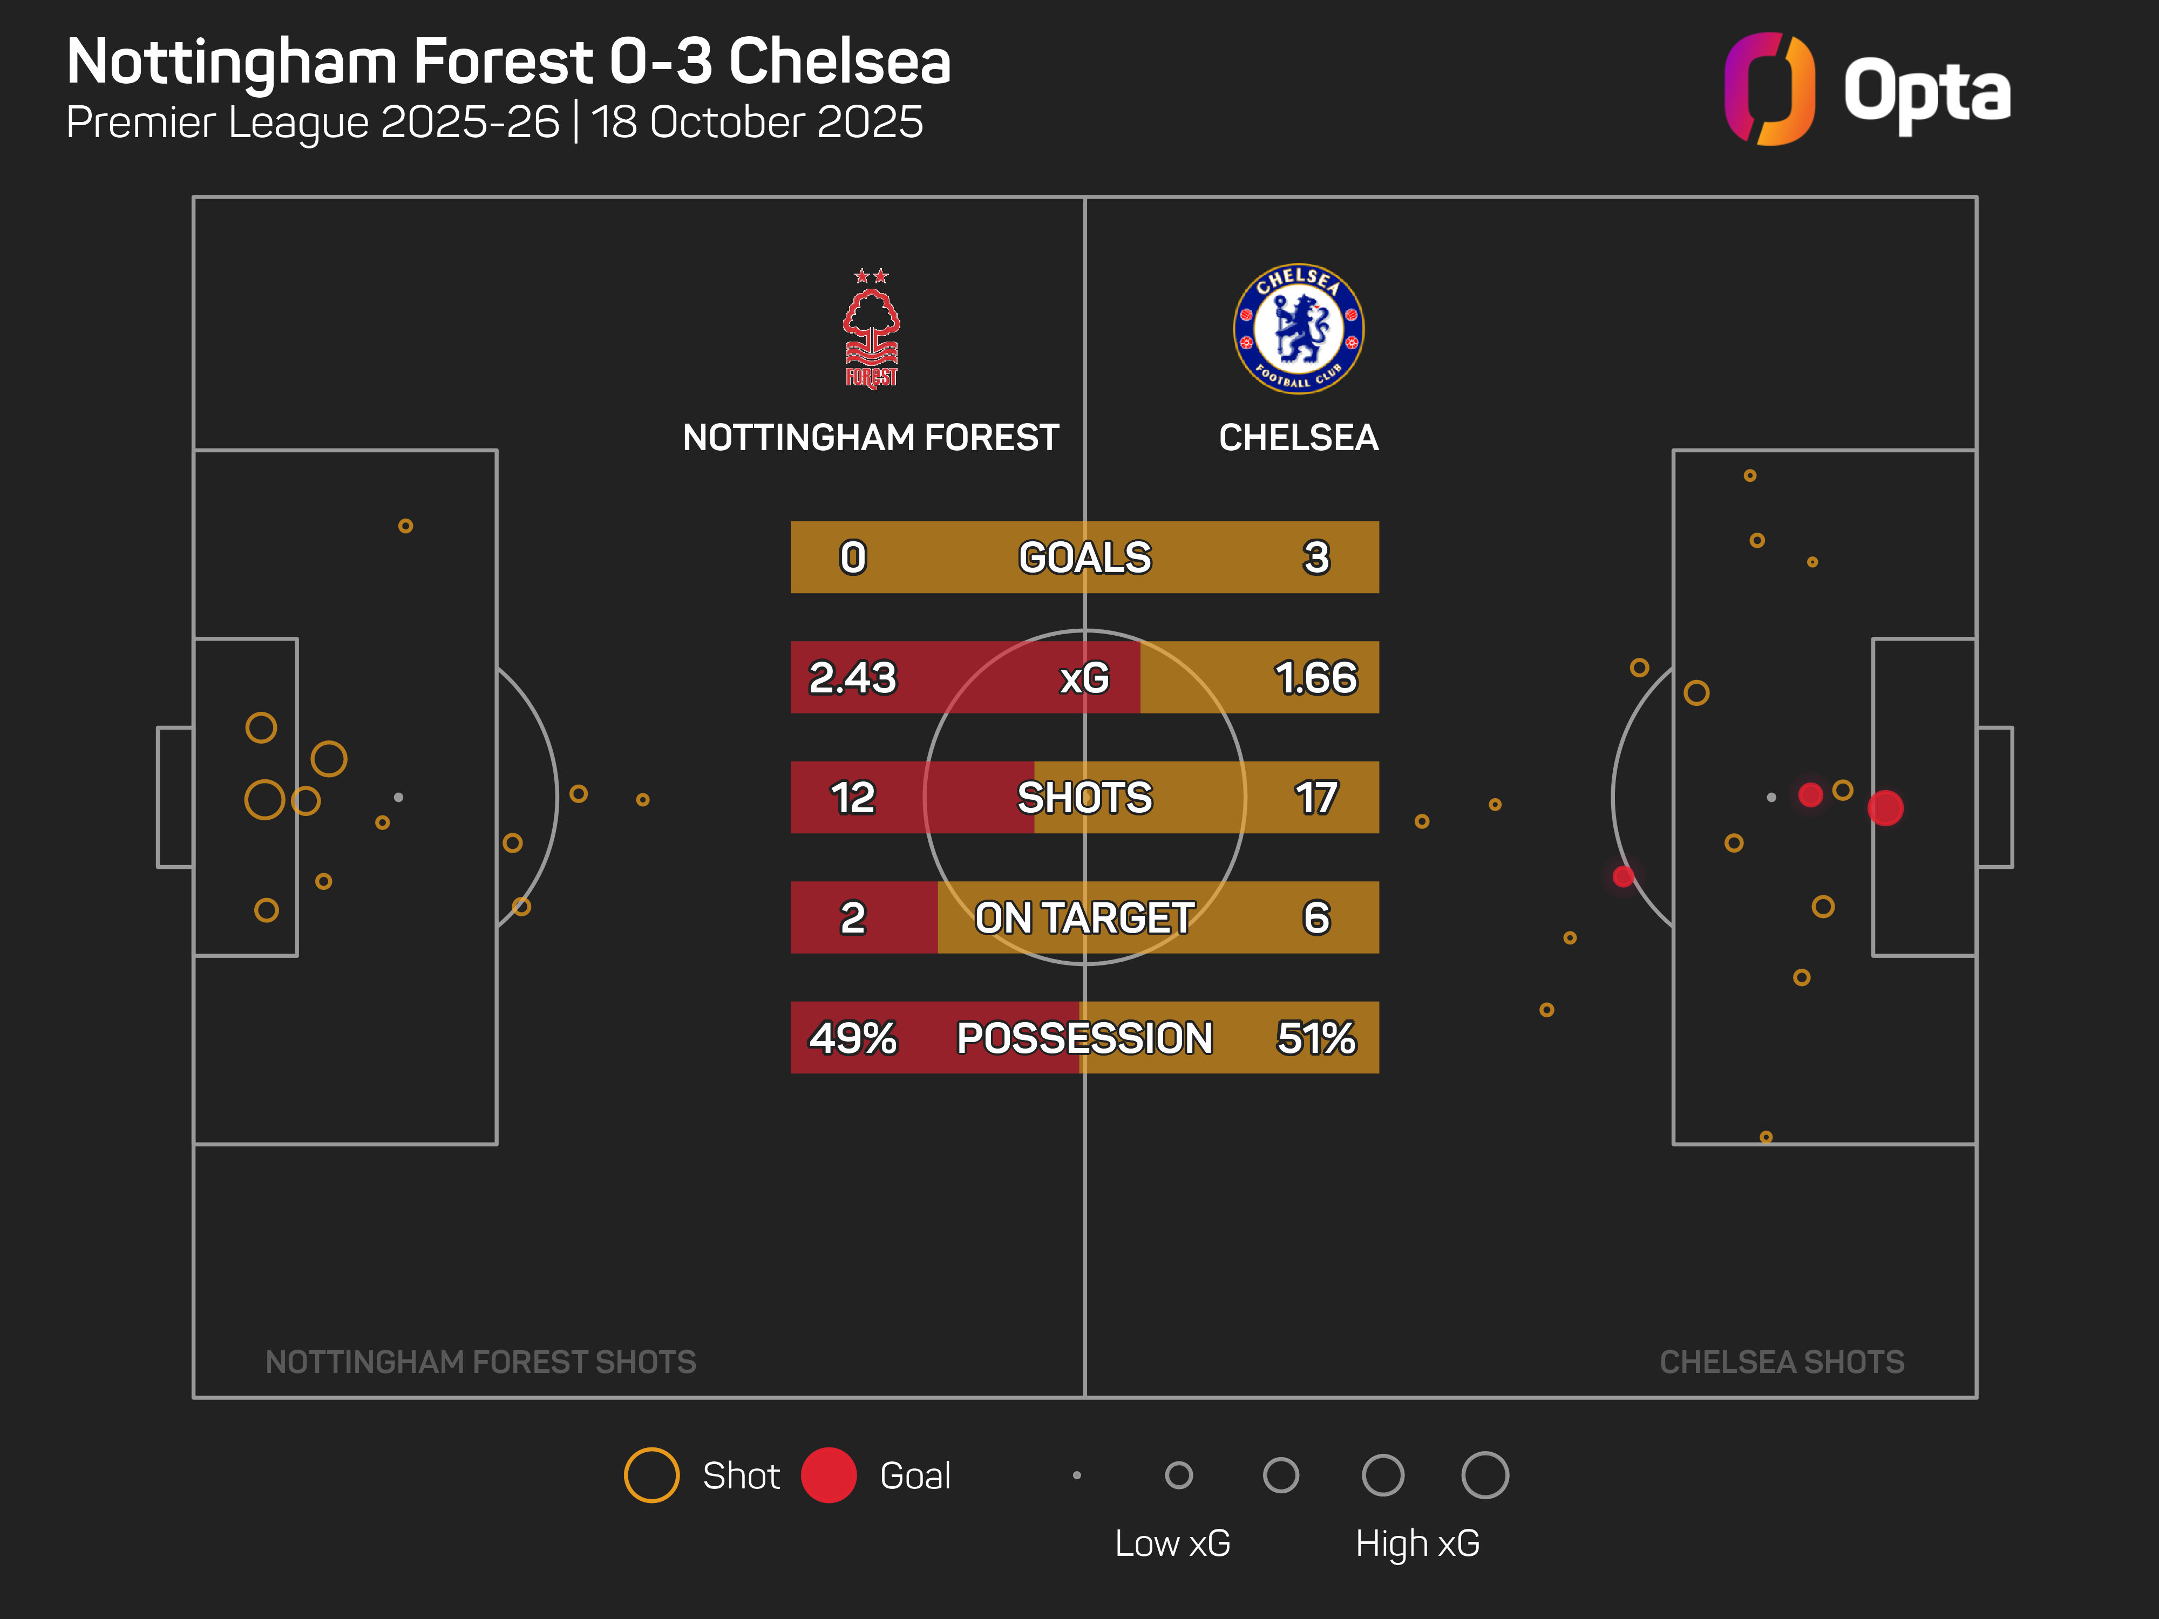Click the Premier League 2025-26 date subtitle

coord(494,123)
